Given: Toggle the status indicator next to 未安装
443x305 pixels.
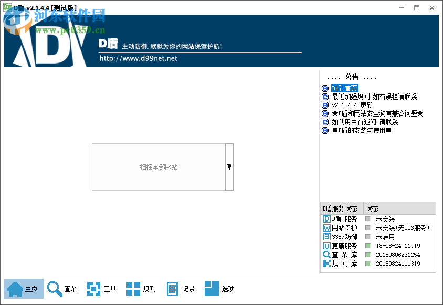Looking at the screenshot, I should click(367, 219).
